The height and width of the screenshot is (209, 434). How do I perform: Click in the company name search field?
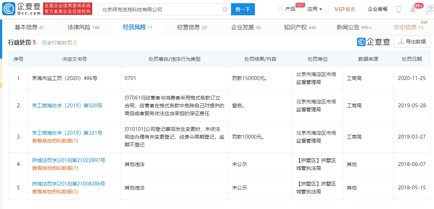point(160,9)
